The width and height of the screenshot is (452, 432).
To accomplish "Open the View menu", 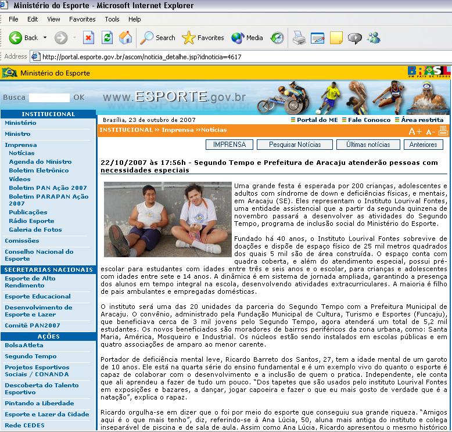I will pyautogui.click(x=53, y=19).
